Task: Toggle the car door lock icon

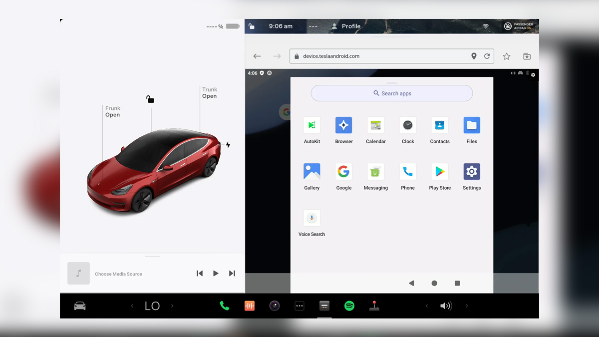Action: (x=150, y=99)
